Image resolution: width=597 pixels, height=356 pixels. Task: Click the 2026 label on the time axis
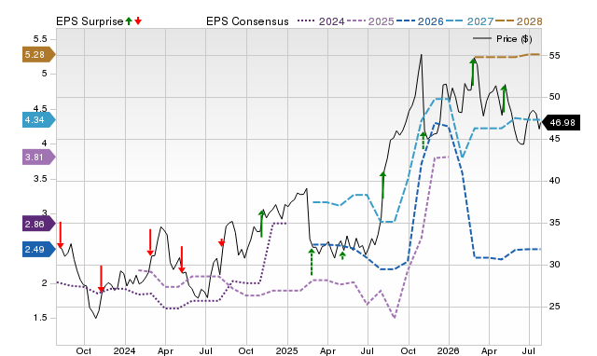coord(449,350)
